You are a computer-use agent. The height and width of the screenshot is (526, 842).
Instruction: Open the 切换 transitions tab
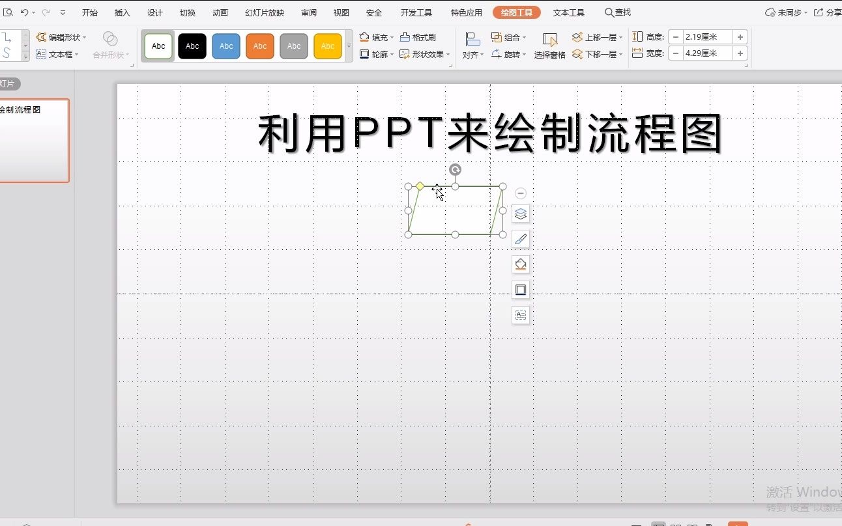tap(188, 12)
